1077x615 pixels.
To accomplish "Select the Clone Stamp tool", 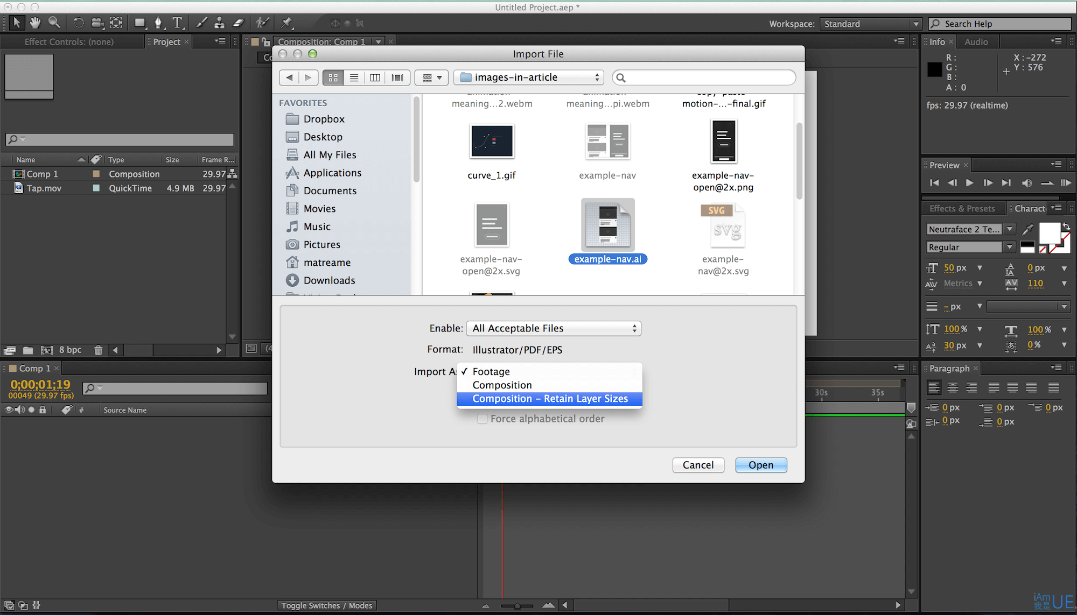I will point(219,23).
